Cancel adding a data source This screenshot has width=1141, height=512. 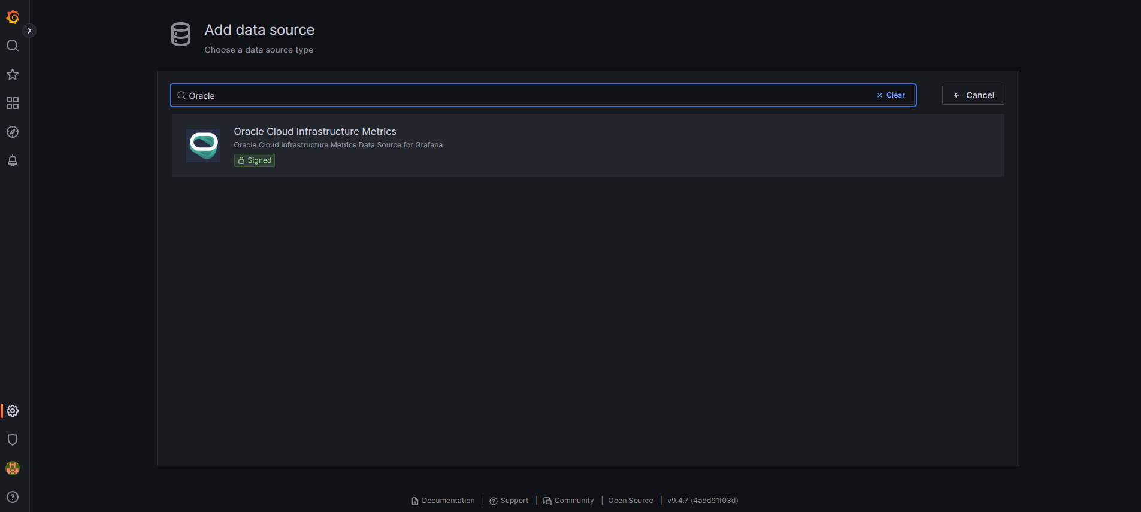click(973, 95)
